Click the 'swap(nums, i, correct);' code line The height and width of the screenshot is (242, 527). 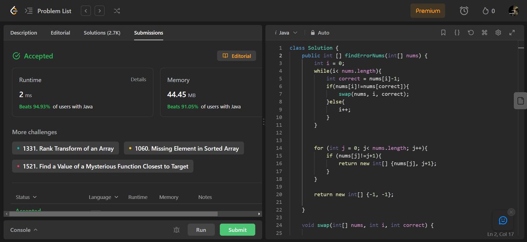pos(374,94)
